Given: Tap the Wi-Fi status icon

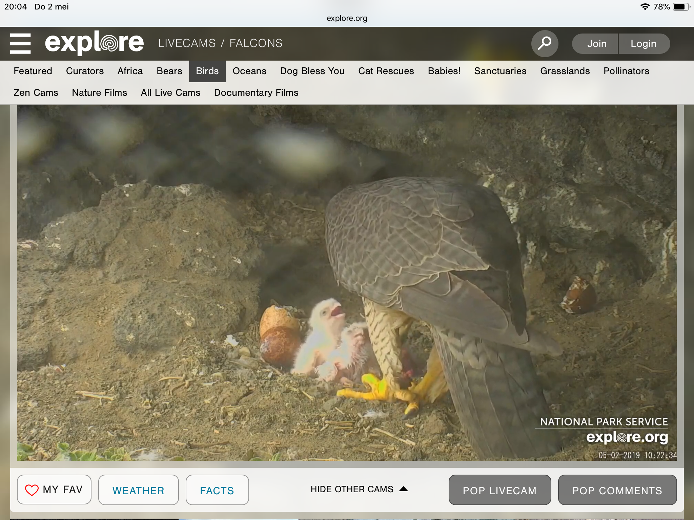Looking at the screenshot, I should click(x=645, y=7).
